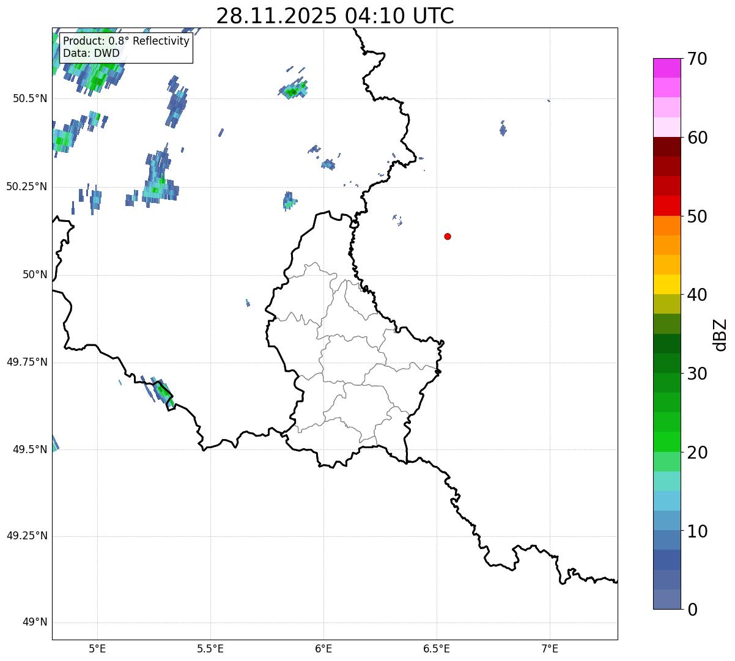Click the red dot location marker
The image size is (735, 661).
448,236
